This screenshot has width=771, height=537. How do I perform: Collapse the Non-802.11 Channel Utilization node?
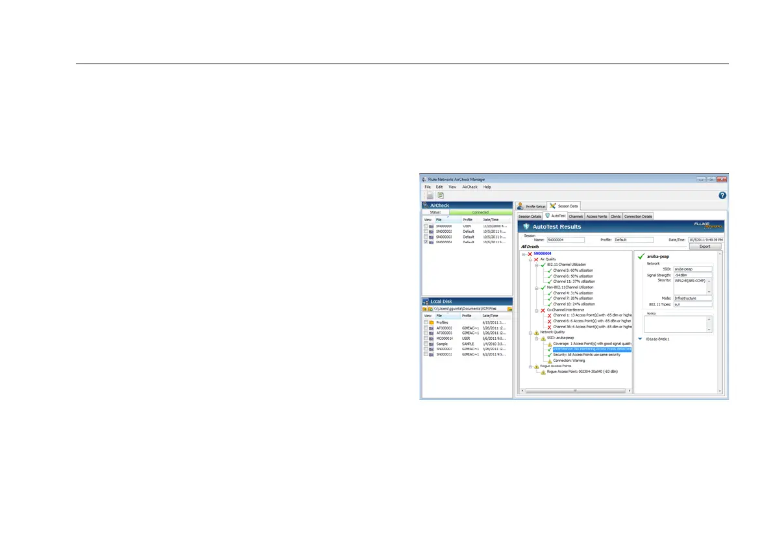point(537,287)
